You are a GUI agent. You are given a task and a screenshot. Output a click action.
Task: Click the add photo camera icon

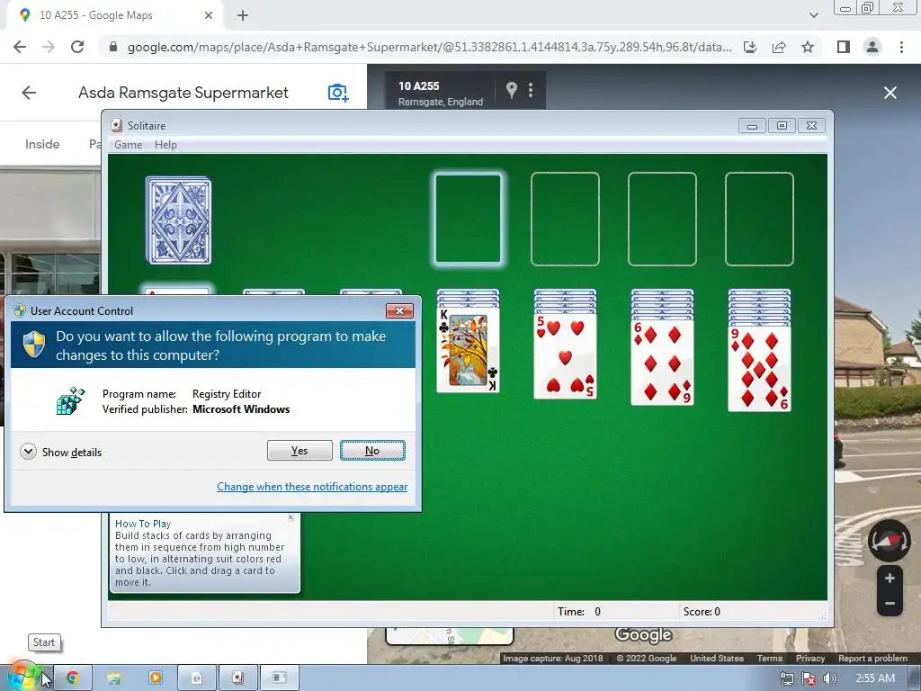pyautogui.click(x=338, y=93)
